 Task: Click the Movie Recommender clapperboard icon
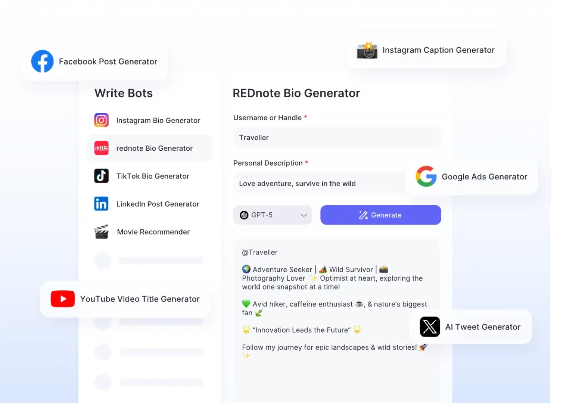101,232
